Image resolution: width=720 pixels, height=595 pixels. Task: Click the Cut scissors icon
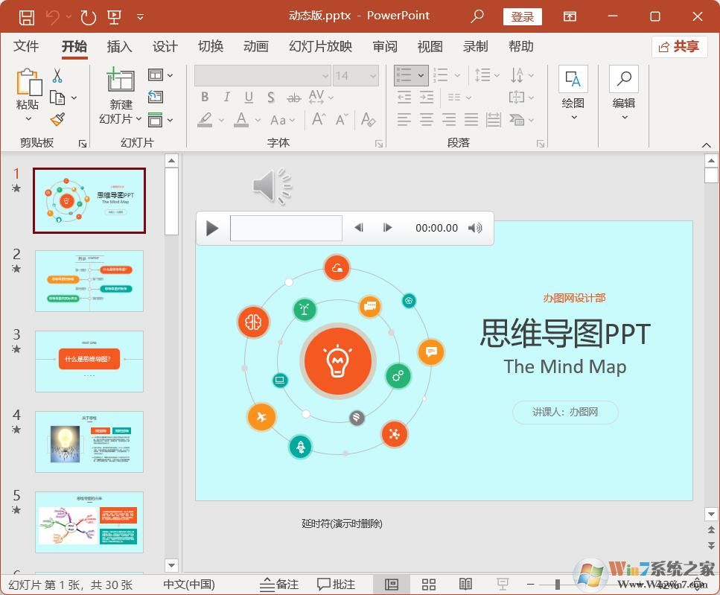(57, 76)
